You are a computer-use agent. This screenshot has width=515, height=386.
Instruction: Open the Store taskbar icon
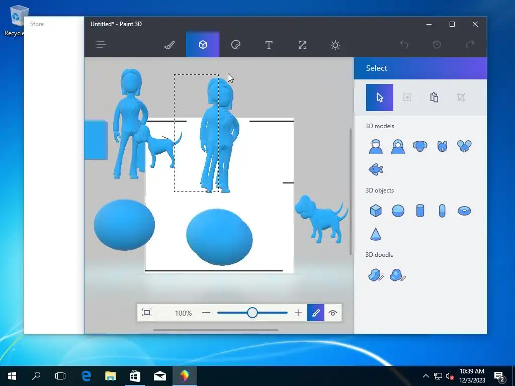click(135, 376)
